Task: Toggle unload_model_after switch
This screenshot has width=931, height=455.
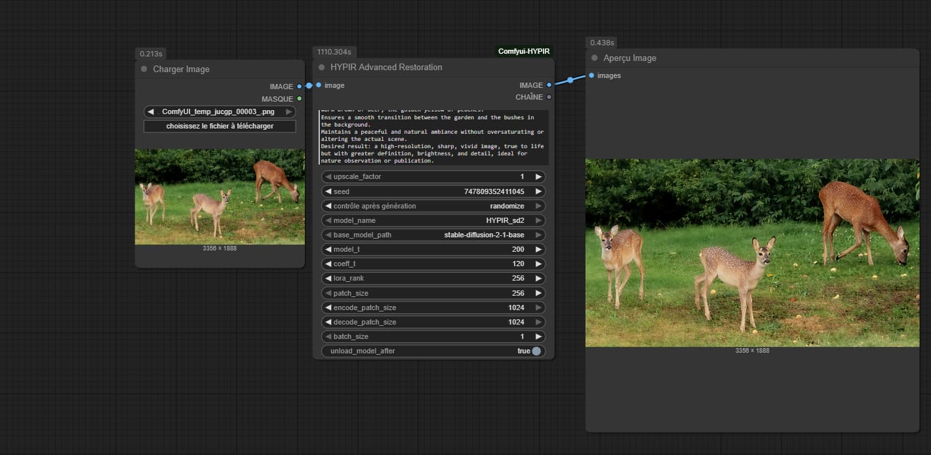Action: click(x=536, y=351)
